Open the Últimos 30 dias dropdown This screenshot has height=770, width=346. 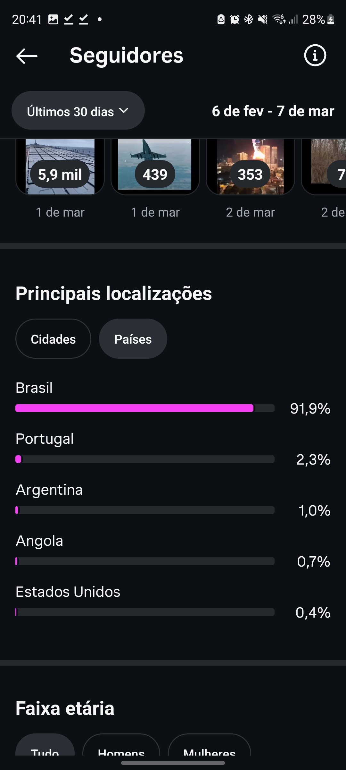click(78, 111)
